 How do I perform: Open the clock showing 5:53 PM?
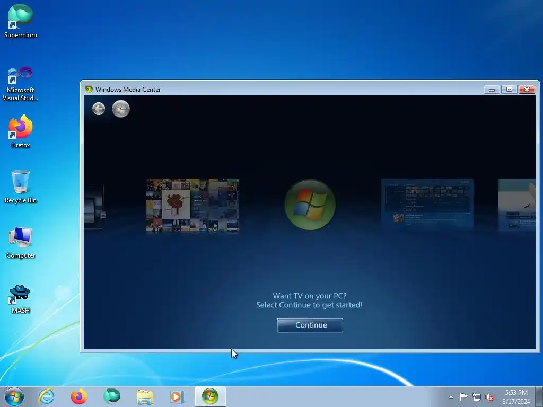click(516, 397)
